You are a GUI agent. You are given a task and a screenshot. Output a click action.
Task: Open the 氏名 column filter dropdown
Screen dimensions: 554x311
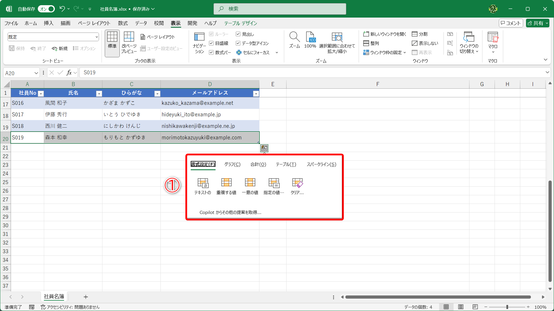point(99,94)
